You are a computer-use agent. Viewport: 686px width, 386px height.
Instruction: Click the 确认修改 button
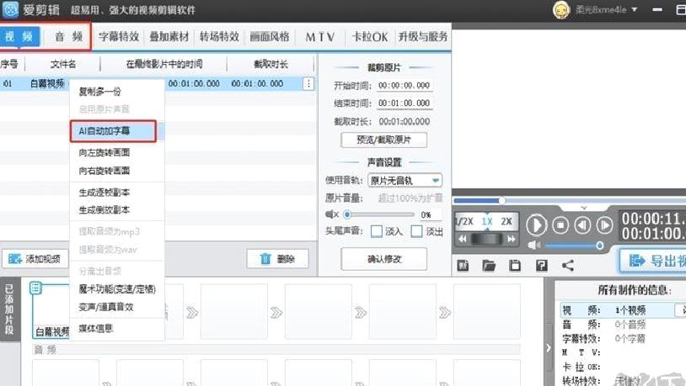[383, 259]
